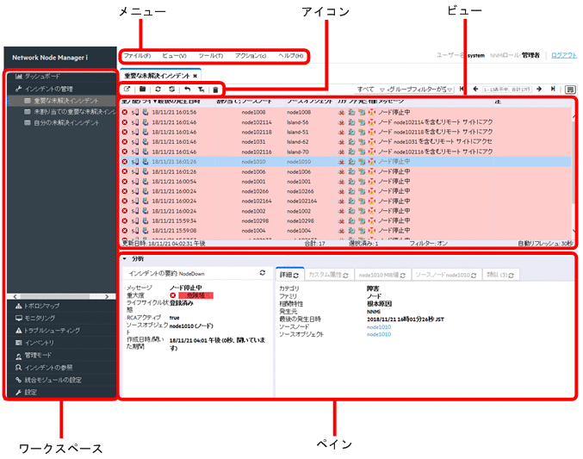
Task: Jump to the first page of incidents
Action: (x=462, y=89)
